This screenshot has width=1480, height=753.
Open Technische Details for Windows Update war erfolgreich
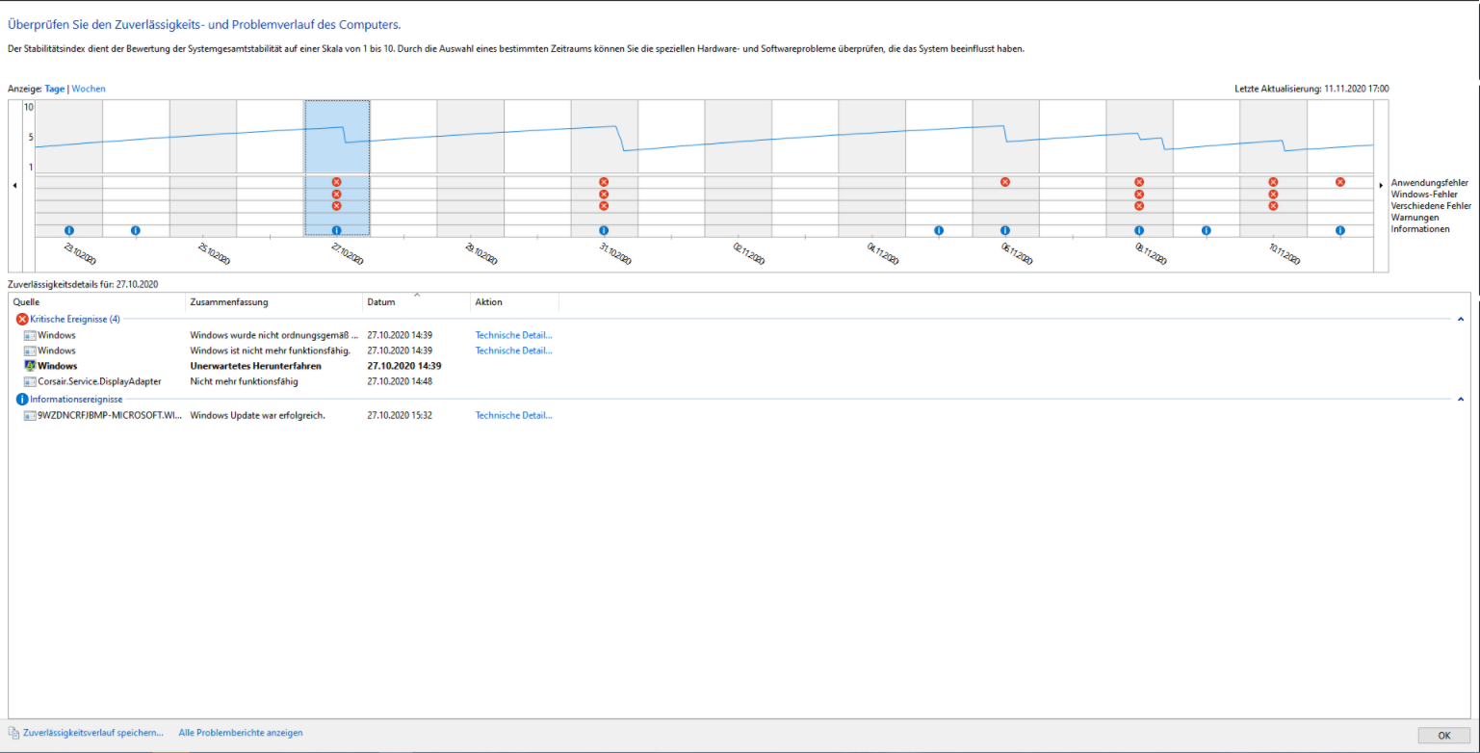click(x=514, y=415)
